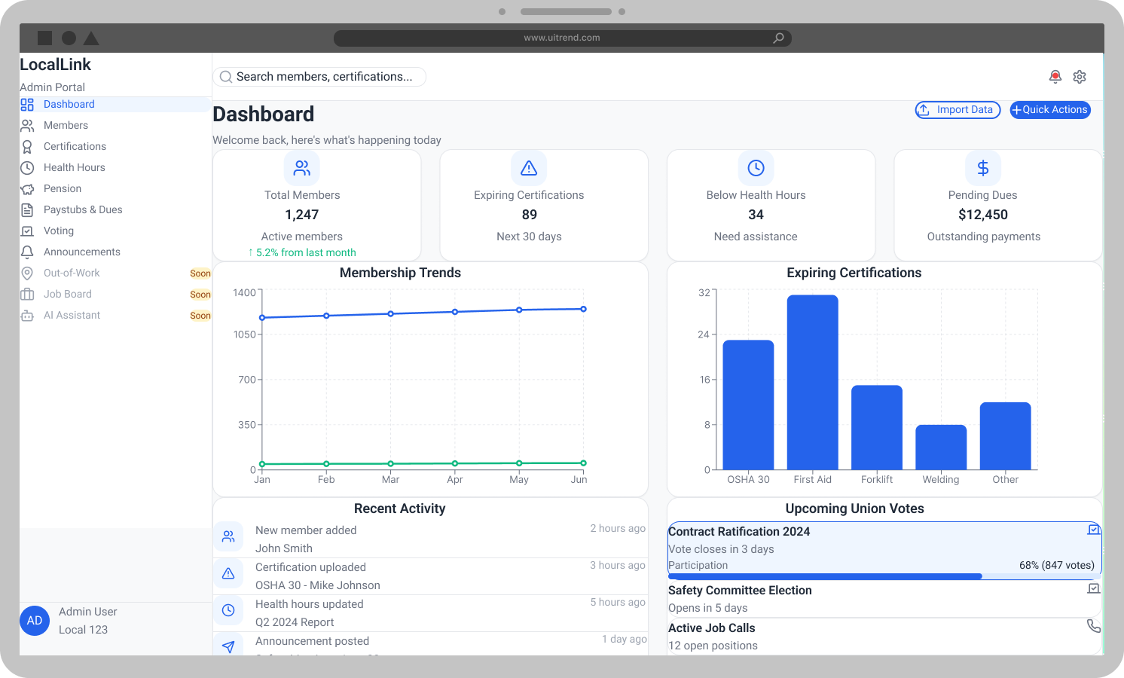Click the warning icon on Expiring Certifications card
Viewport: 1124px width, 678px height.
(x=529, y=167)
